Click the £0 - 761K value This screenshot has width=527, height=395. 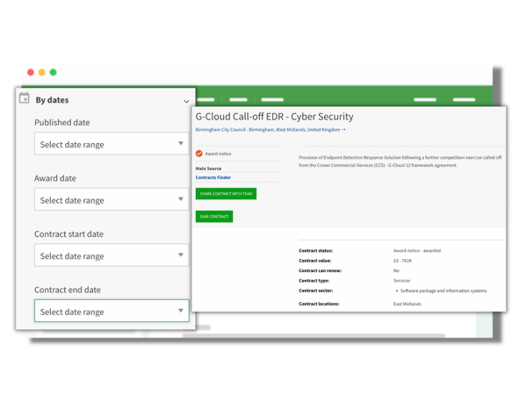(x=402, y=261)
